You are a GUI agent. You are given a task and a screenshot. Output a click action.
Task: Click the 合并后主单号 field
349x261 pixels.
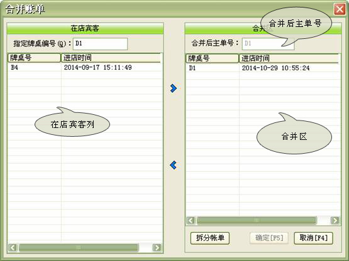268,43
